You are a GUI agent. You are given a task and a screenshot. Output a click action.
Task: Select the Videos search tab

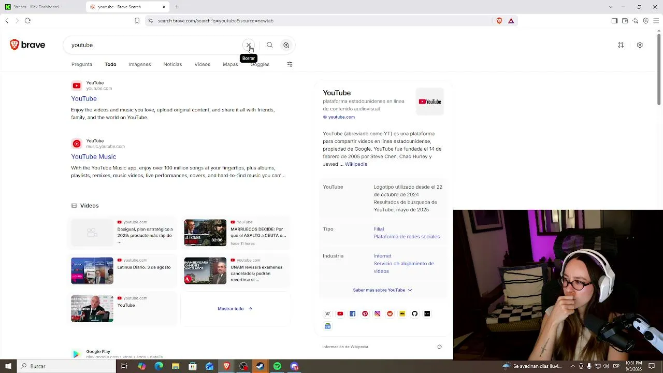[x=202, y=64]
